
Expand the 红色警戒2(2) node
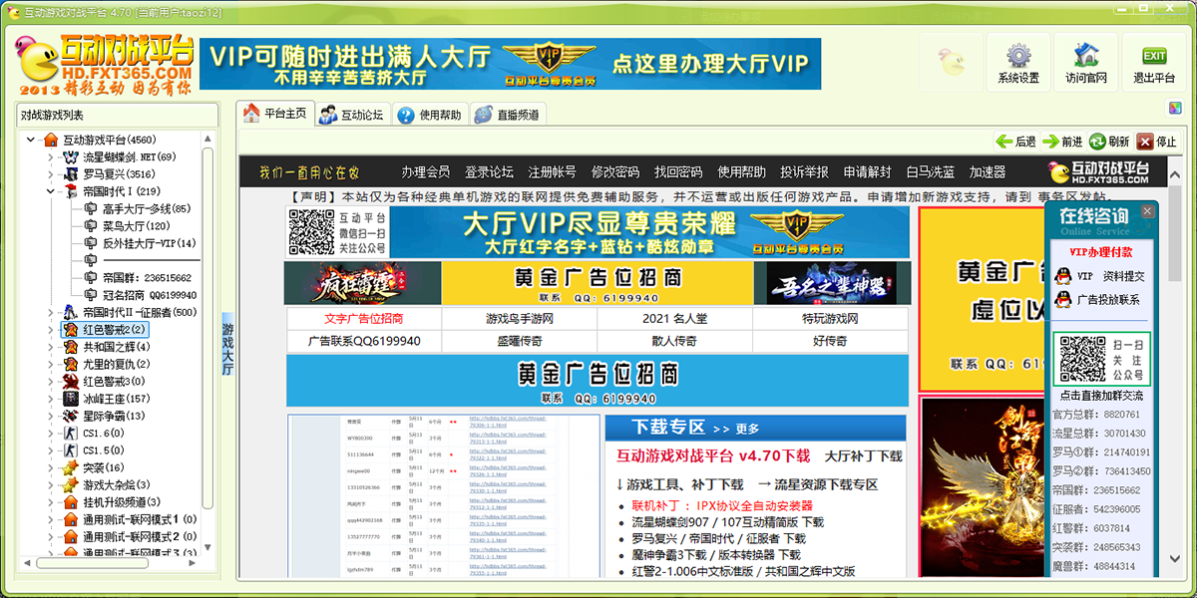pyautogui.click(x=52, y=330)
